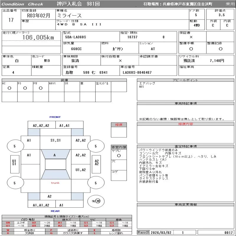Click the circle mark under 整備記録
The image size is (236, 236).
point(220,49)
